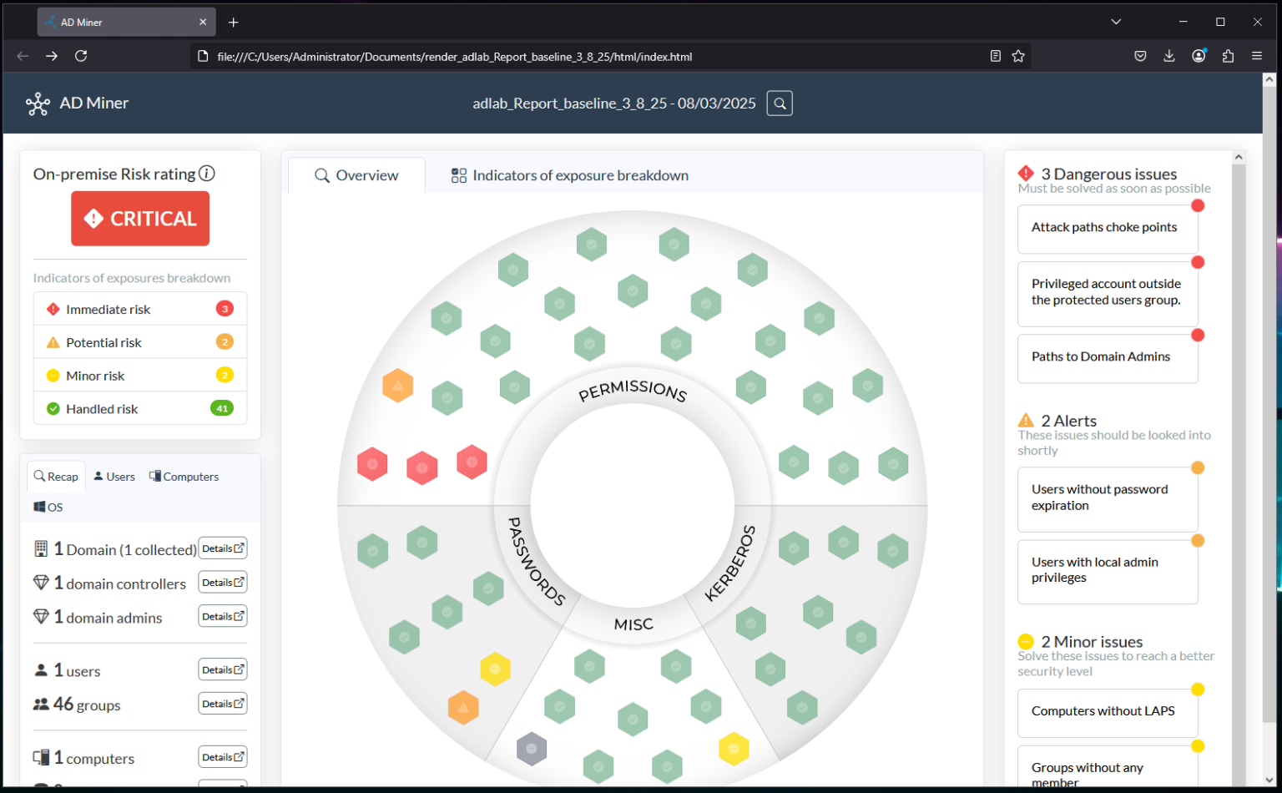This screenshot has height=793, width=1282.
Task: Select the Immediate risk row
Action: point(140,309)
